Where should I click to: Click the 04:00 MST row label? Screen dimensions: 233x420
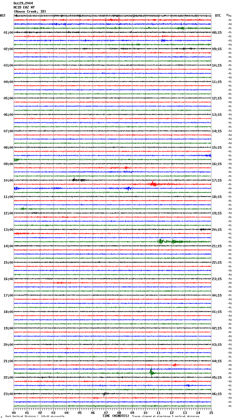(8, 82)
